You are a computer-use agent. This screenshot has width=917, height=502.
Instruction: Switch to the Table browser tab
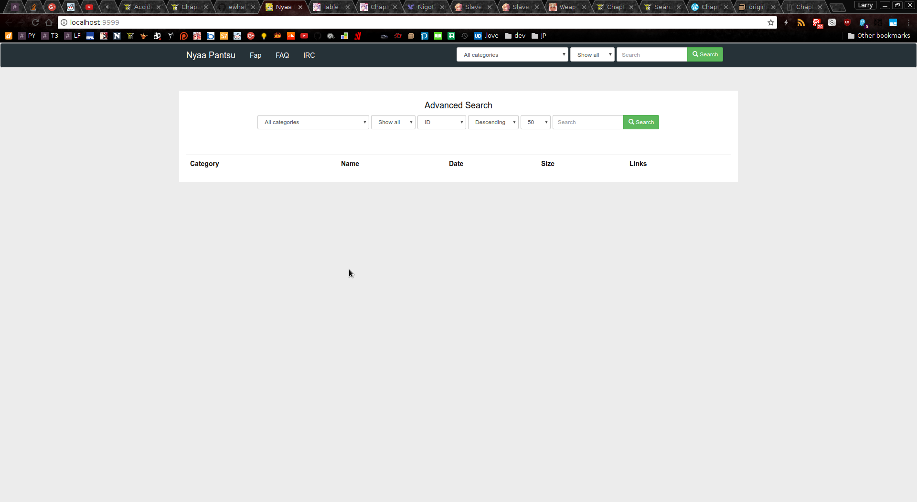pos(331,7)
